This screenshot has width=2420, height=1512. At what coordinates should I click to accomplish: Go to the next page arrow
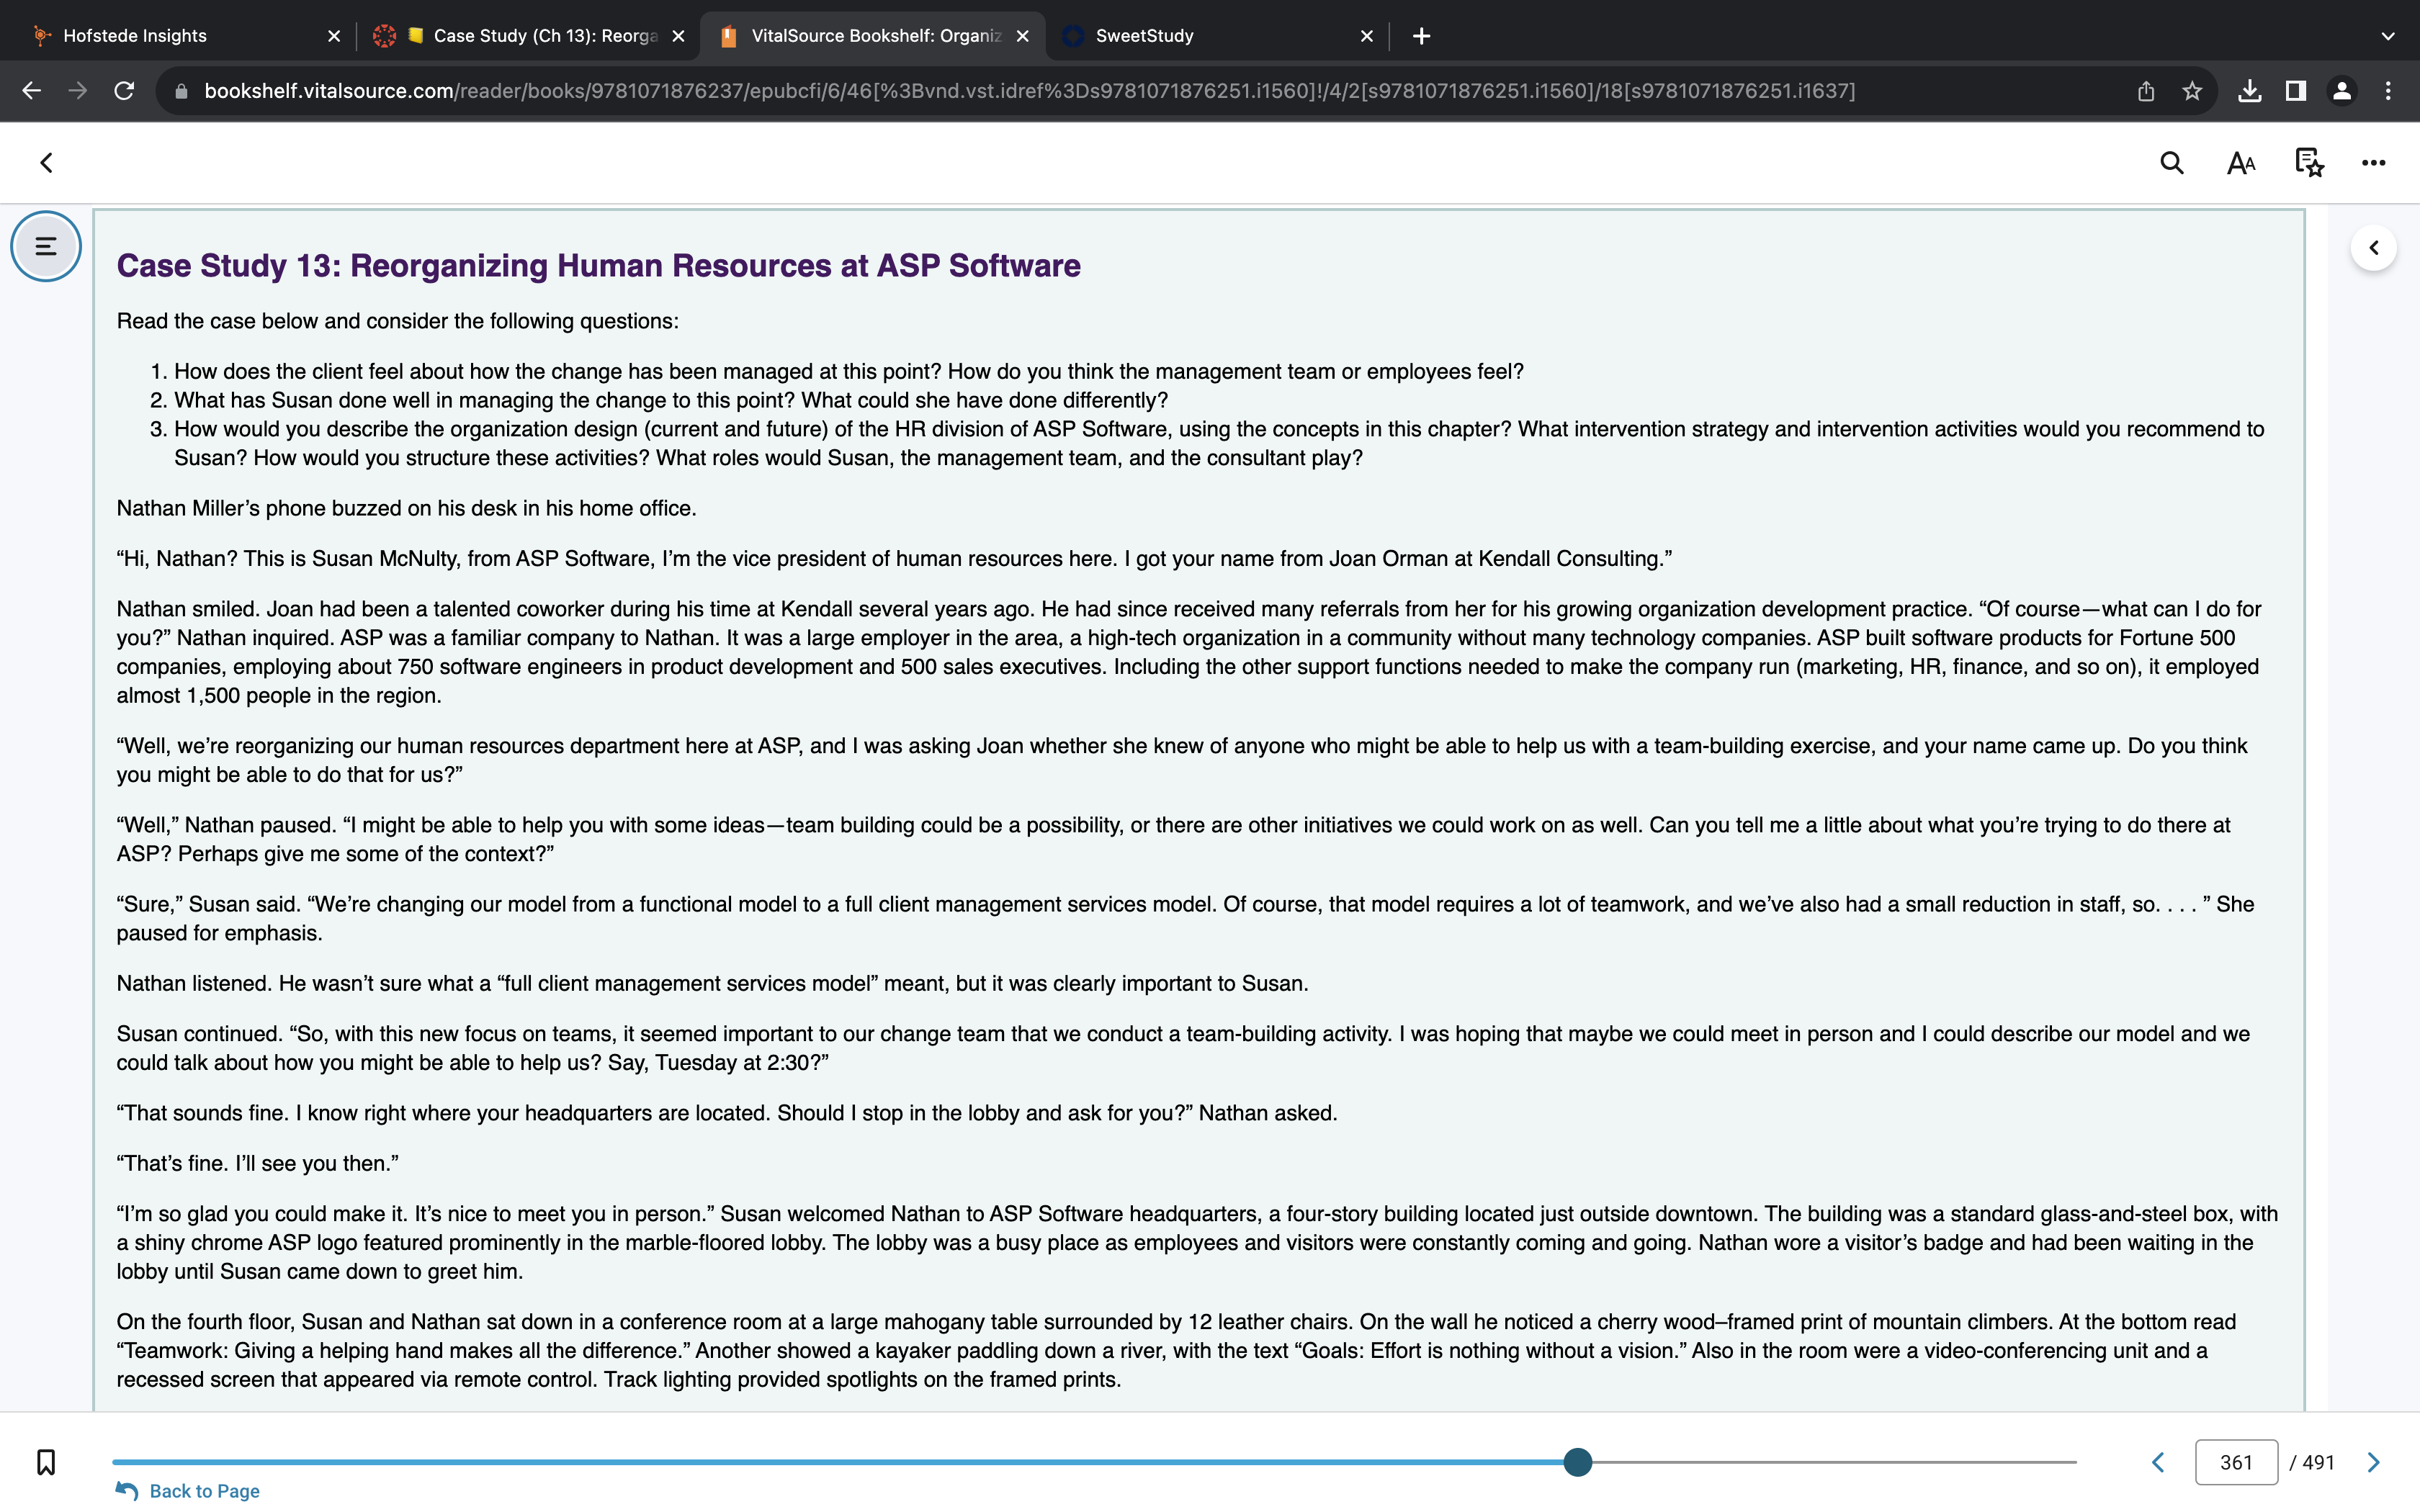click(x=2373, y=1463)
